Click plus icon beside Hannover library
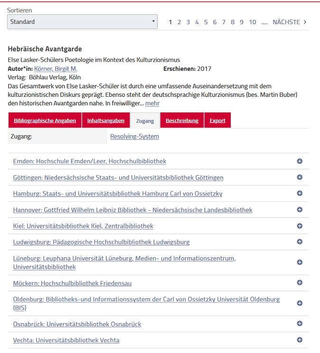 coord(300,210)
